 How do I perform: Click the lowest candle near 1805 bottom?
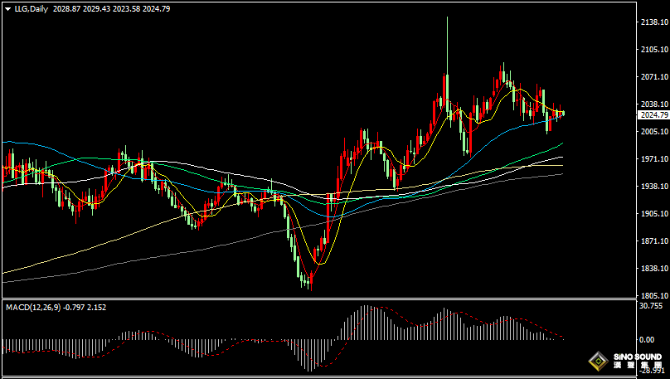point(308,284)
